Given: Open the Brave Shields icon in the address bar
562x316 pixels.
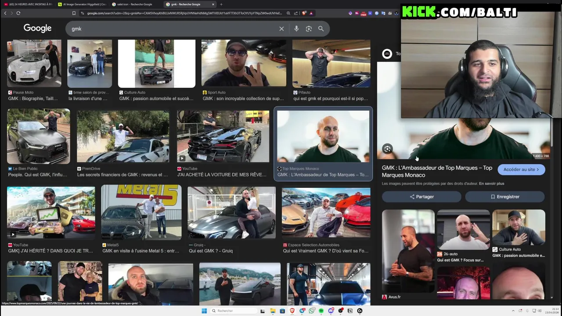Looking at the screenshot, I should (x=304, y=13).
